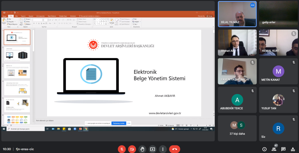
Task: Open the Activities panel icon
Action: [x=293, y=149]
